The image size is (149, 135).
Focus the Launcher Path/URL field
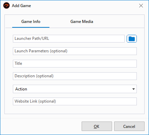pos(69,38)
